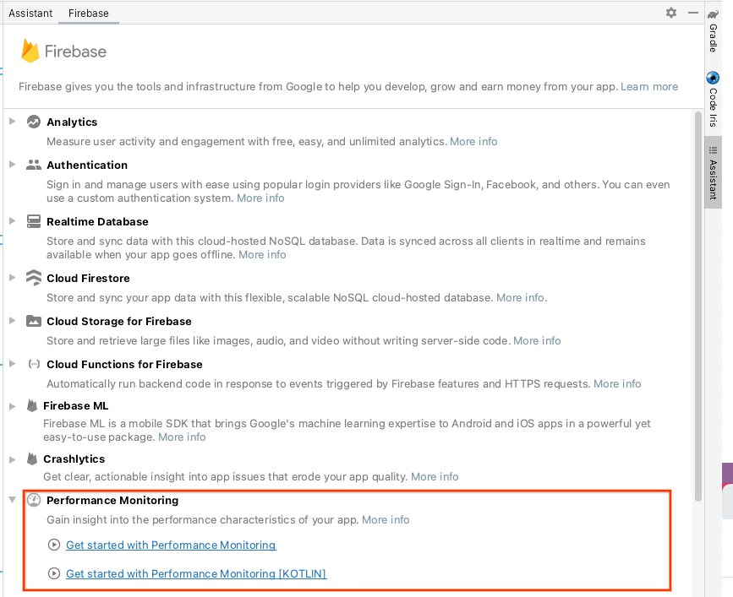The height and width of the screenshot is (597, 733).
Task: Collapse the Performance Monitoring section
Action: tap(12, 500)
